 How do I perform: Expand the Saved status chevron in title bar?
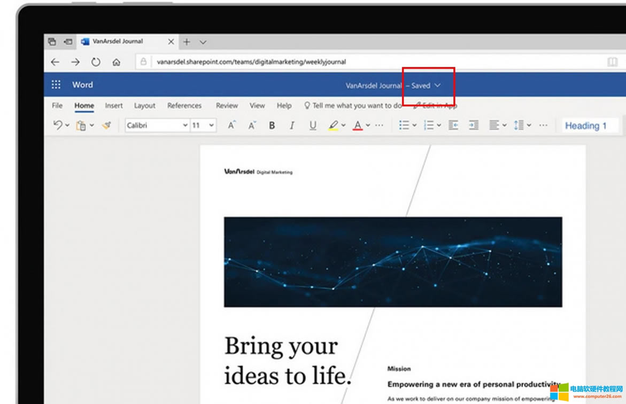[438, 86]
